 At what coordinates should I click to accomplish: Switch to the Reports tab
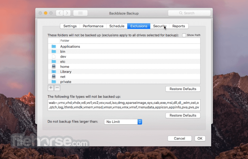[179, 26]
